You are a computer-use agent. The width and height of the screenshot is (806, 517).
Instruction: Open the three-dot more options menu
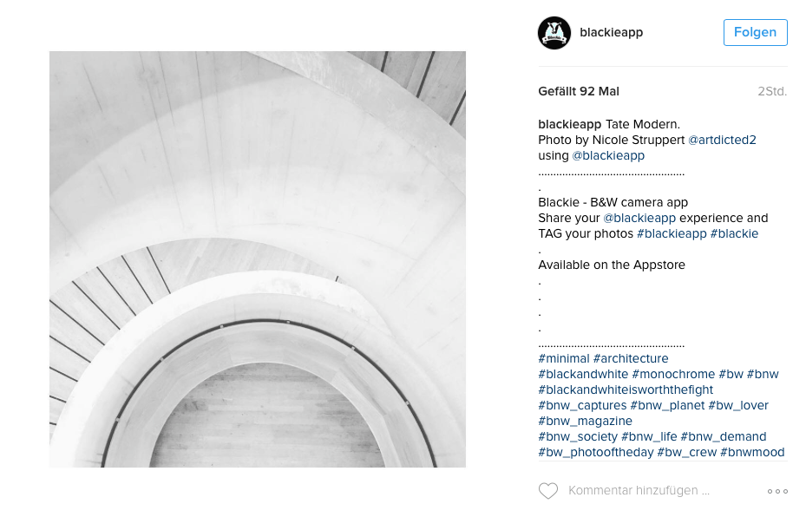point(777,491)
